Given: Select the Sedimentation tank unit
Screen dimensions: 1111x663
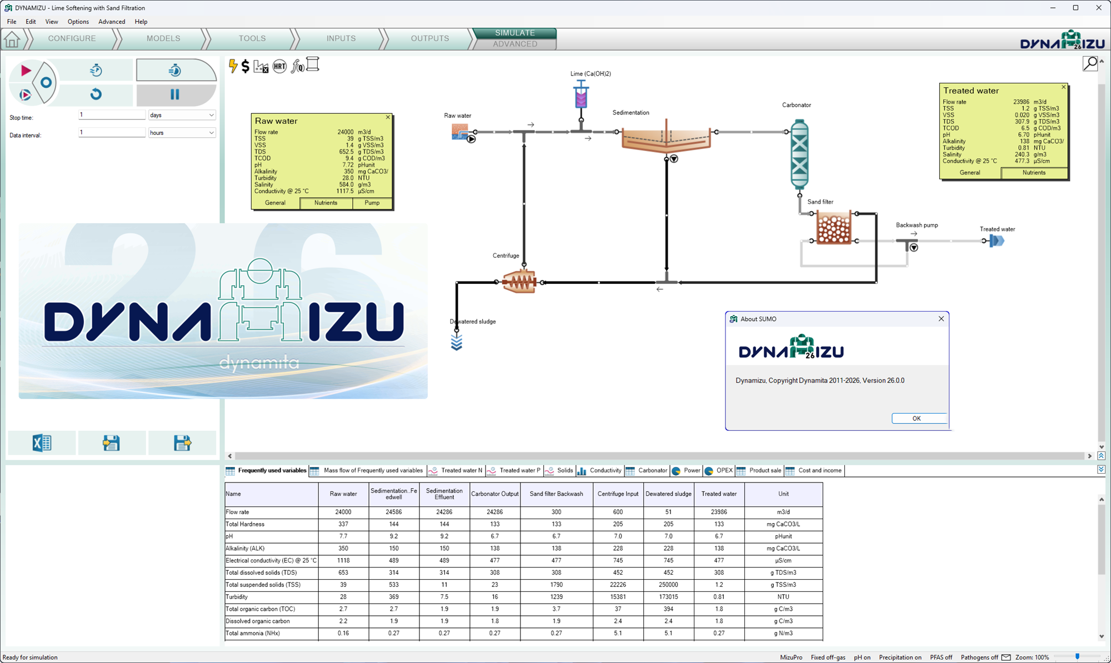Looking at the screenshot, I should pyautogui.click(x=666, y=137).
